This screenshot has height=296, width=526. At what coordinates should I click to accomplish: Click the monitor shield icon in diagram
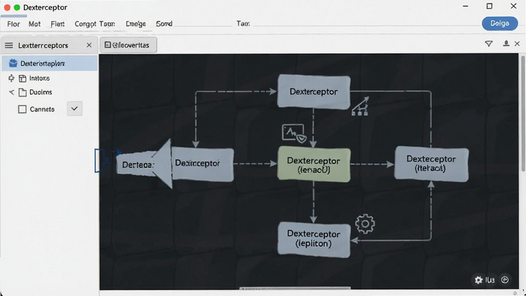294,134
